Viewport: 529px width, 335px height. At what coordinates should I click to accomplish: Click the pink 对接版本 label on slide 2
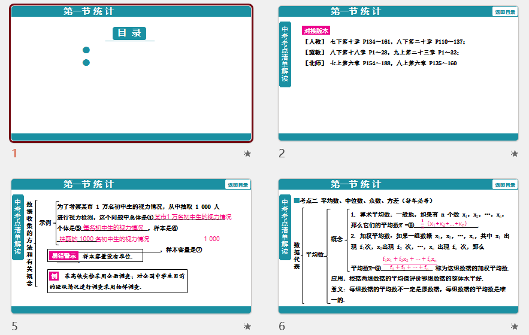(315, 31)
